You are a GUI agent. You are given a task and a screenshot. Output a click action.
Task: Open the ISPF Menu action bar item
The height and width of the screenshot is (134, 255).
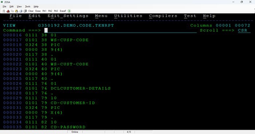[101, 16]
